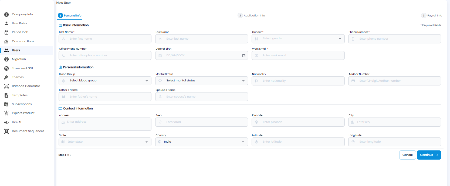
Task: Click the Cash and Bank icon
Action: 6,42
